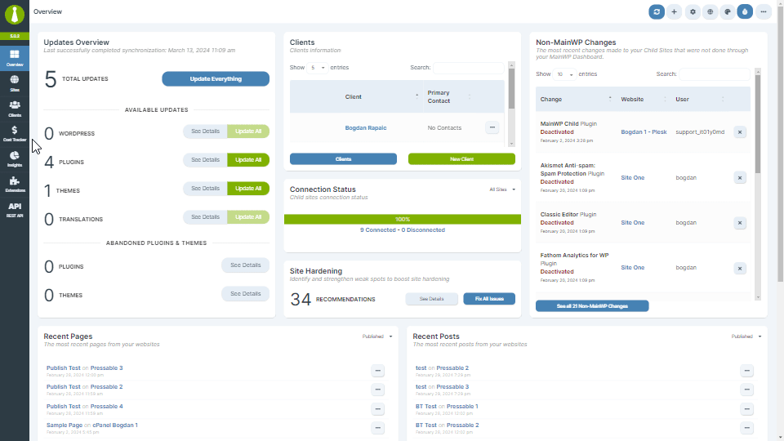
Task: Click the Update Everything button
Action: click(x=216, y=79)
